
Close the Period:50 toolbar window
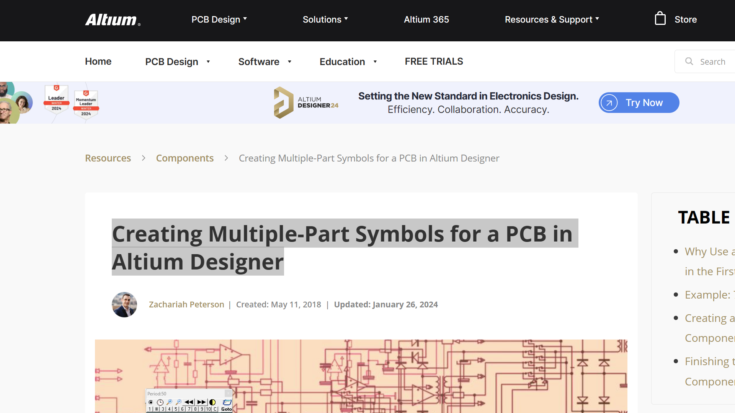pyautogui.click(x=228, y=393)
